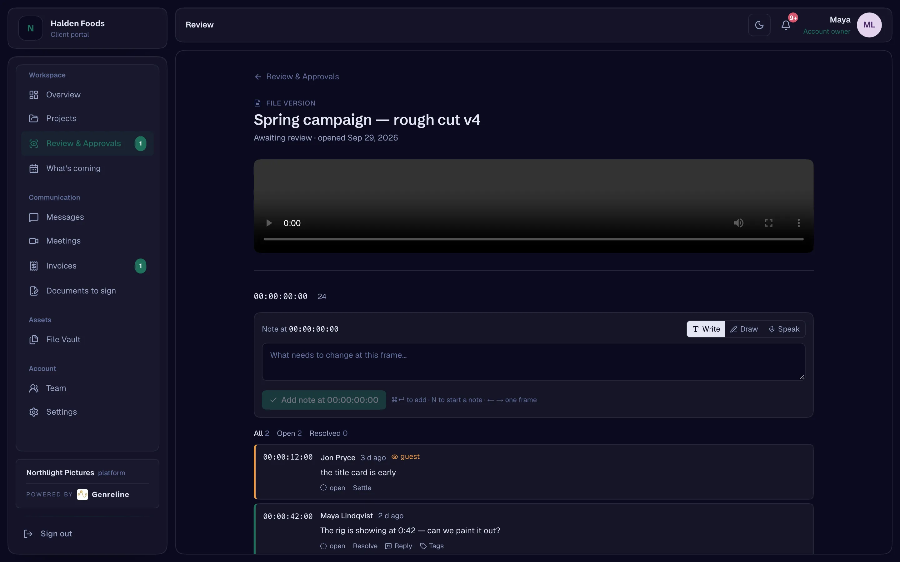
Task: Play the rough cut video
Action: (269, 223)
